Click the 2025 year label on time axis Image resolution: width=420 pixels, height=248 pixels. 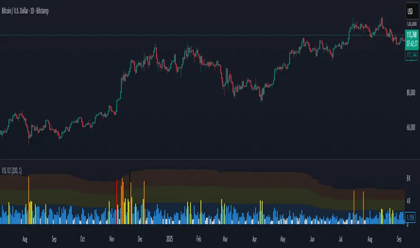pyautogui.click(x=169, y=239)
